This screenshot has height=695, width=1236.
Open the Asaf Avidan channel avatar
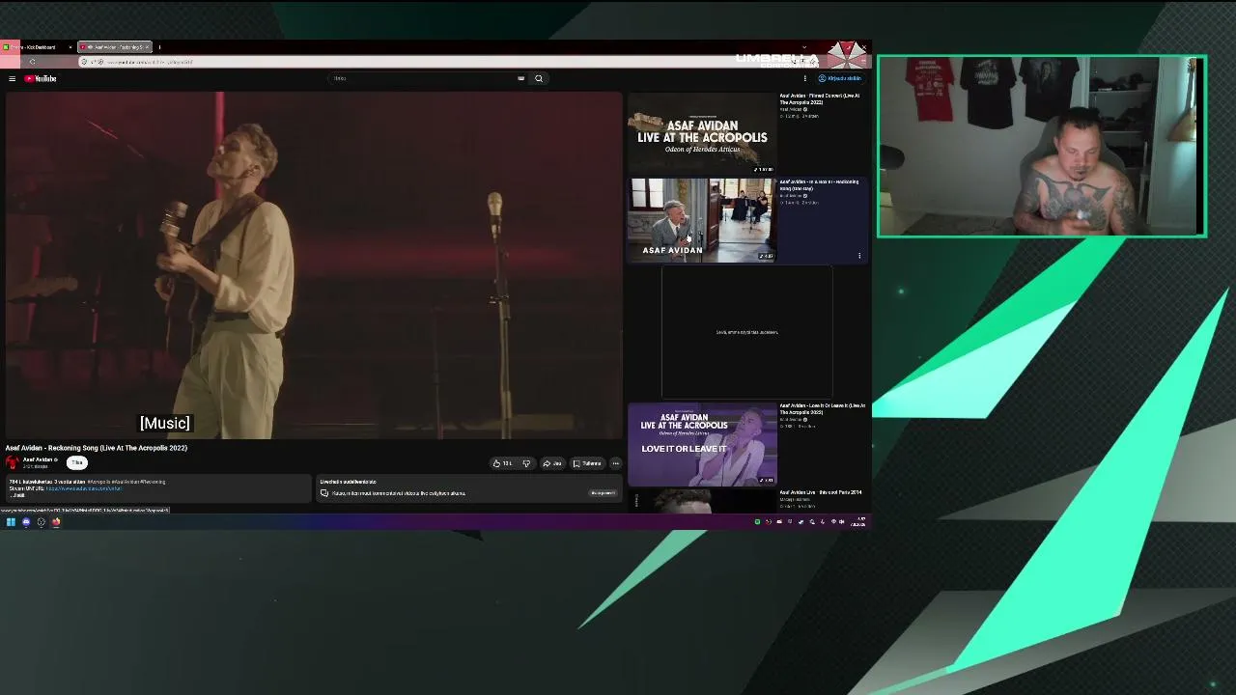(13, 462)
